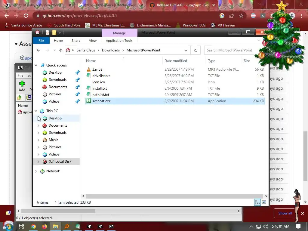The width and height of the screenshot is (308, 231).
Task: Open a new Chrome tab
Action: coord(225,5)
